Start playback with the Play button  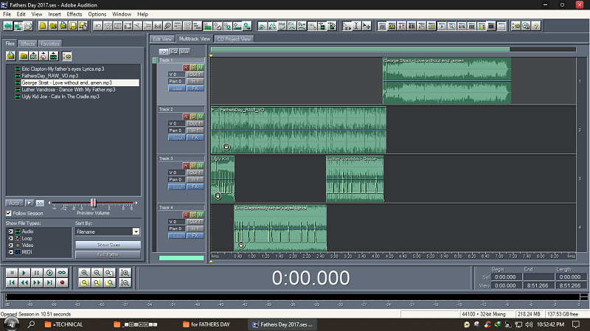24,273
